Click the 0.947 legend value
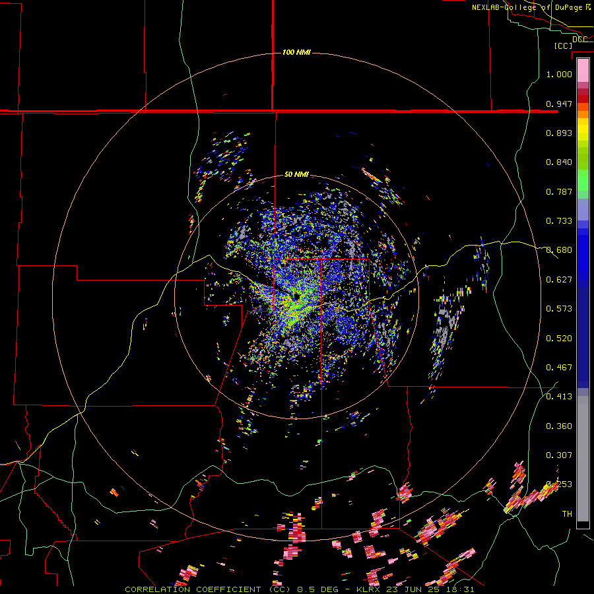This screenshot has width=594, height=594. click(x=559, y=104)
